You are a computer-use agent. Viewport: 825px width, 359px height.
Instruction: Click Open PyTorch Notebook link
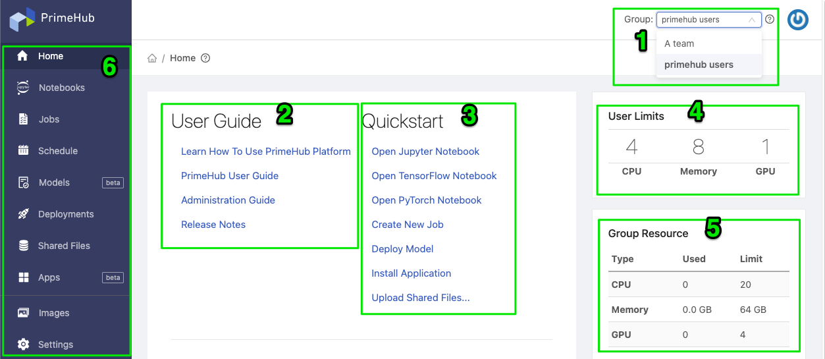coord(427,200)
